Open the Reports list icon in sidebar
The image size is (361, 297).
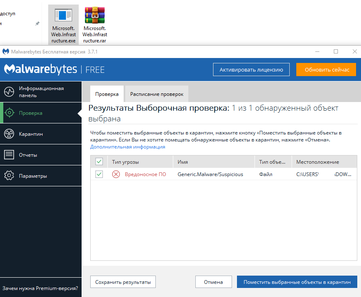tap(9, 155)
